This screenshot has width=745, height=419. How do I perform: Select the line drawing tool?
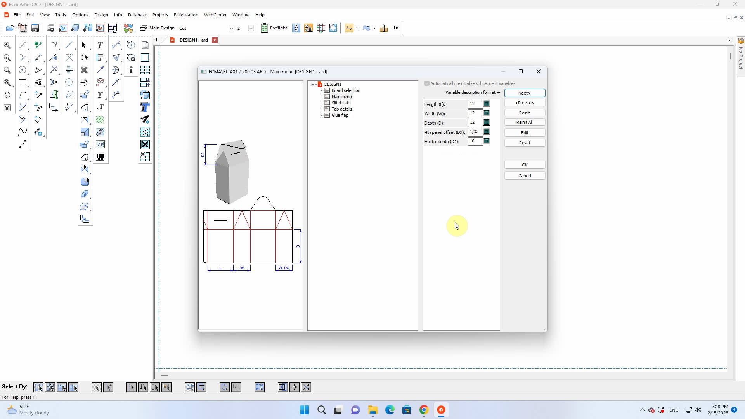[x=23, y=45]
